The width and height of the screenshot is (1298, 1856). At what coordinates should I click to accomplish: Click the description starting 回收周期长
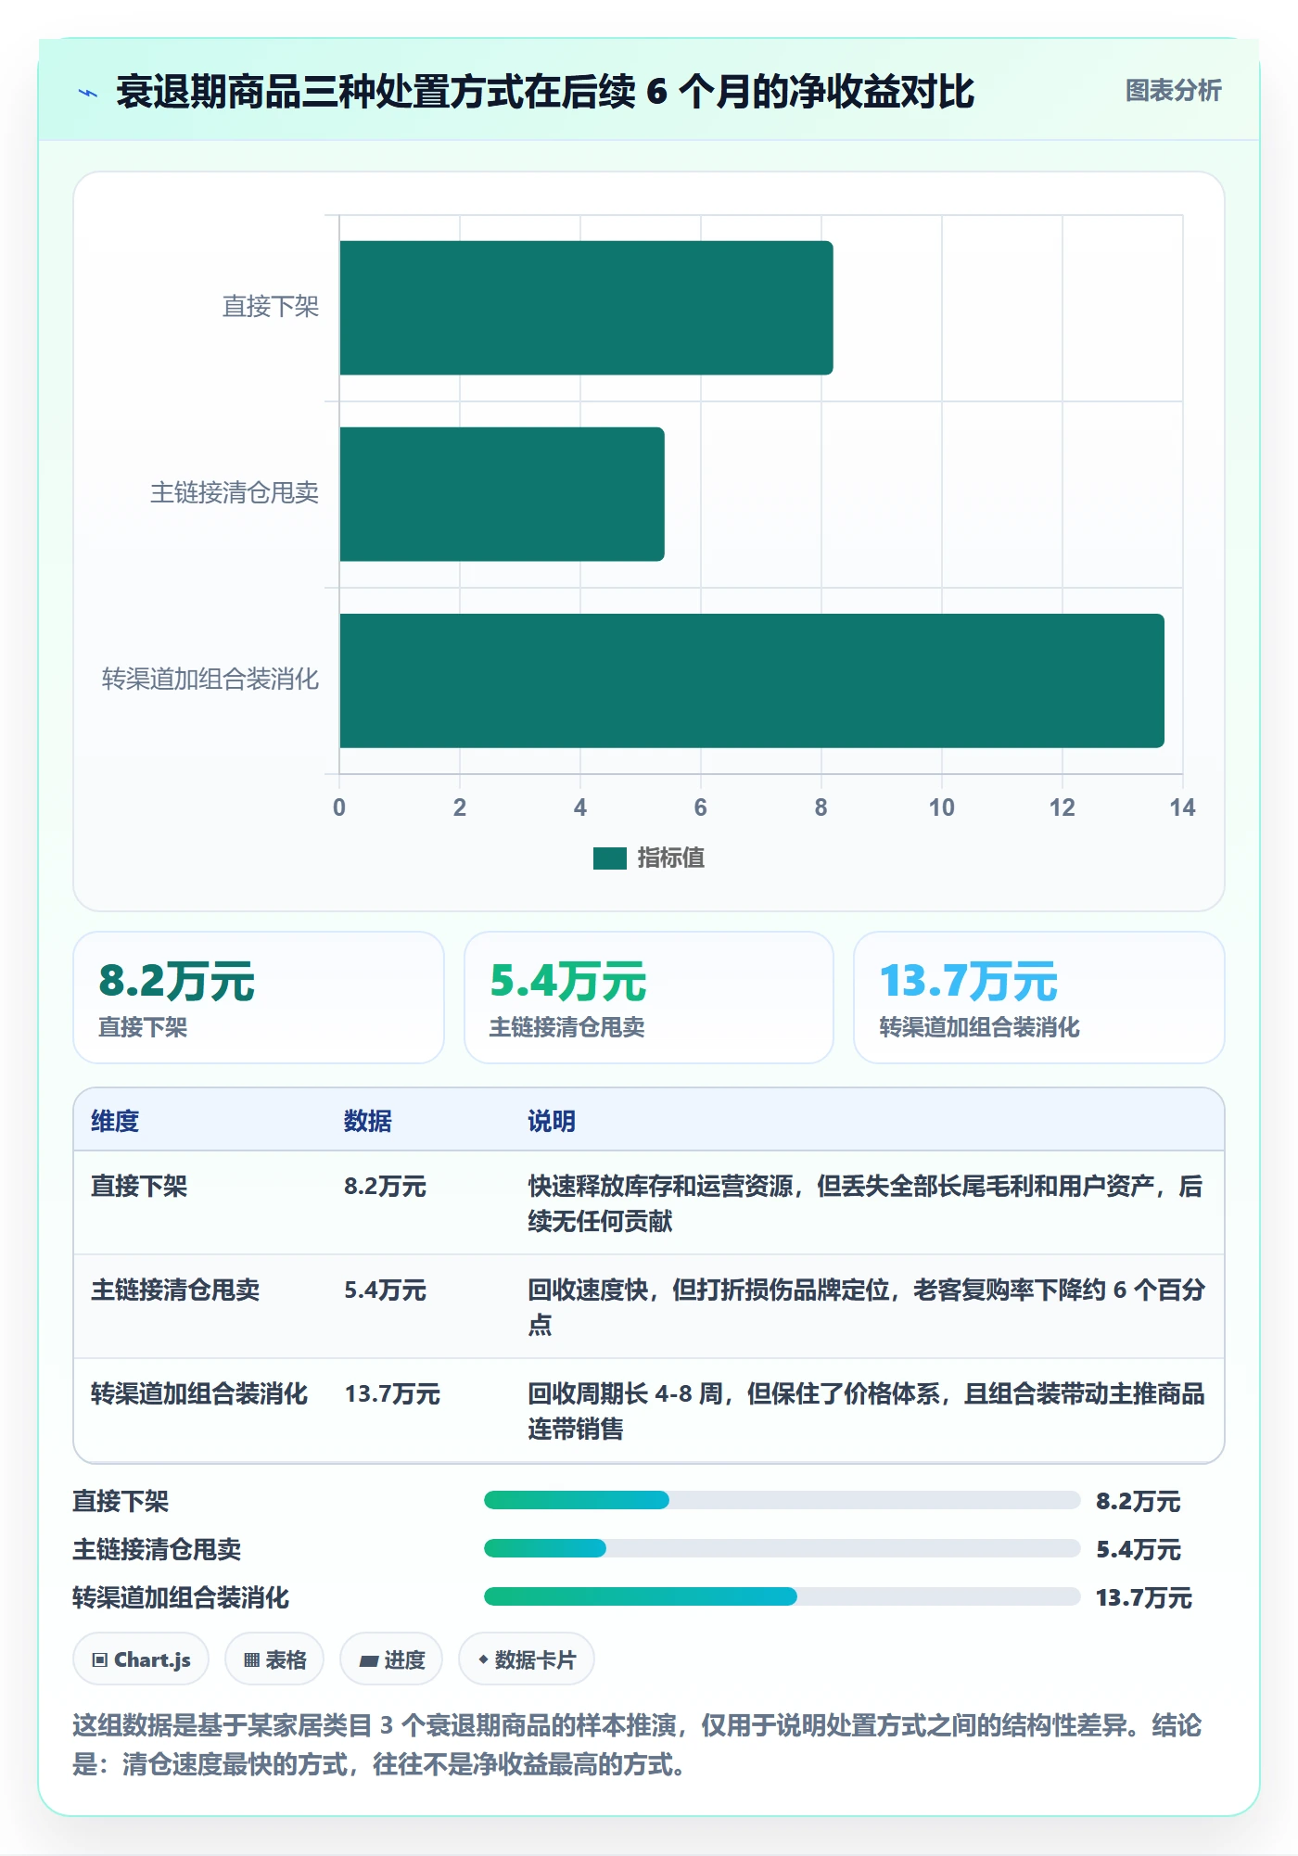point(866,1411)
